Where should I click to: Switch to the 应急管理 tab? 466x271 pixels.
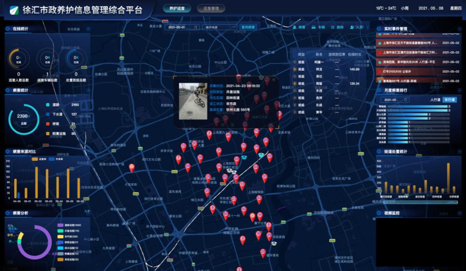click(211, 8)
